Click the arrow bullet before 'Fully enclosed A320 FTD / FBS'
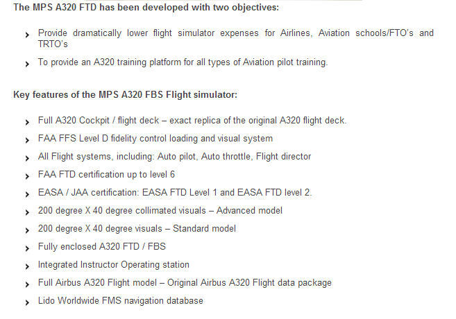Image resolution: width=456 pixels, height=319 pixels. tap(27, 248)
